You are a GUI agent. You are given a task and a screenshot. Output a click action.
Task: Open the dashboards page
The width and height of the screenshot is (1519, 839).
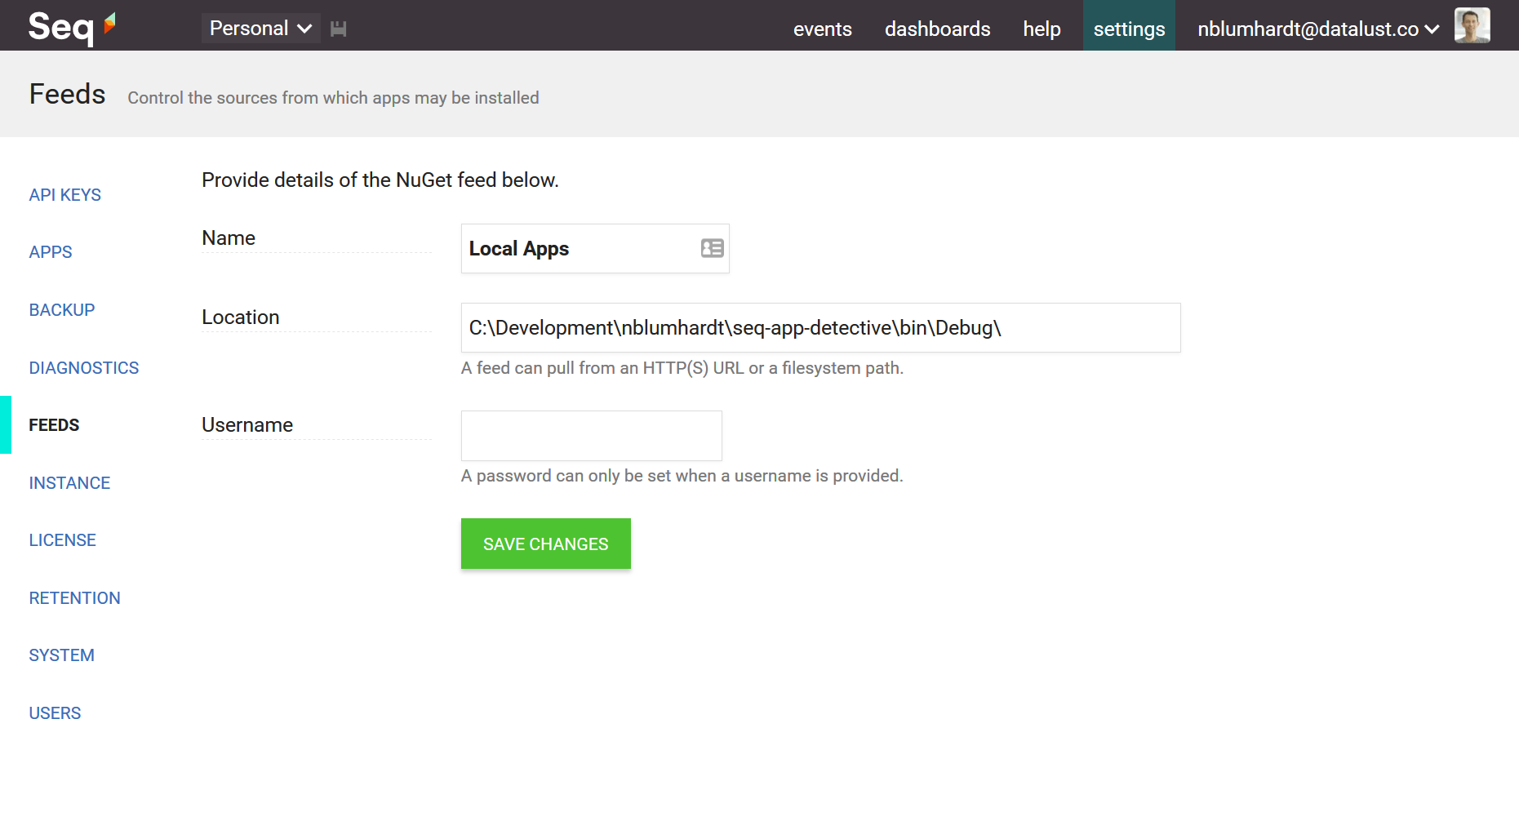pyautogui.click(x=937, y=29)
